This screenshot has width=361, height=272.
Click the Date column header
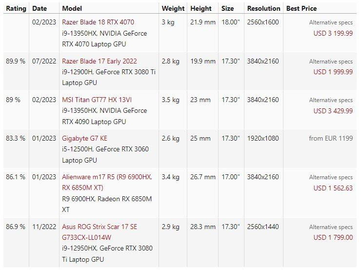point(40,8)
